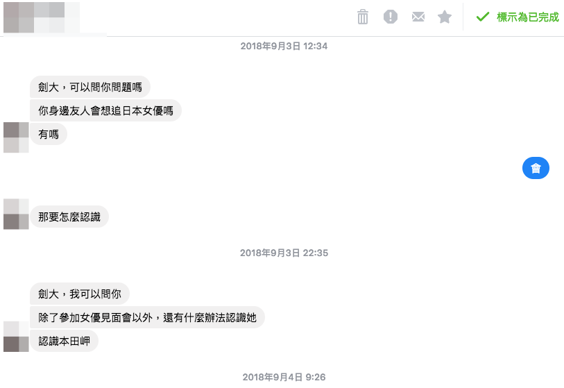Open sender avatar beside 認識本田岬

click(x=16, y=337)
